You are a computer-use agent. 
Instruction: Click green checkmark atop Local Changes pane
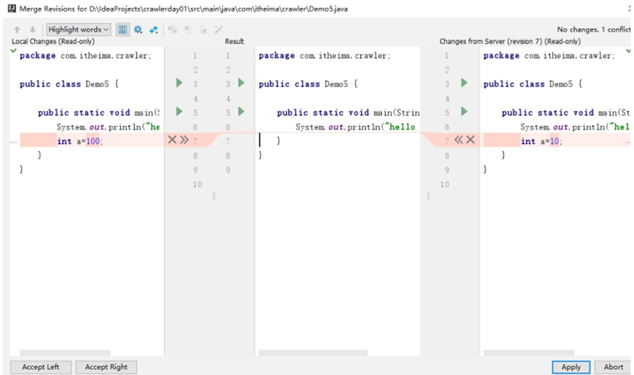pos(13,51)
